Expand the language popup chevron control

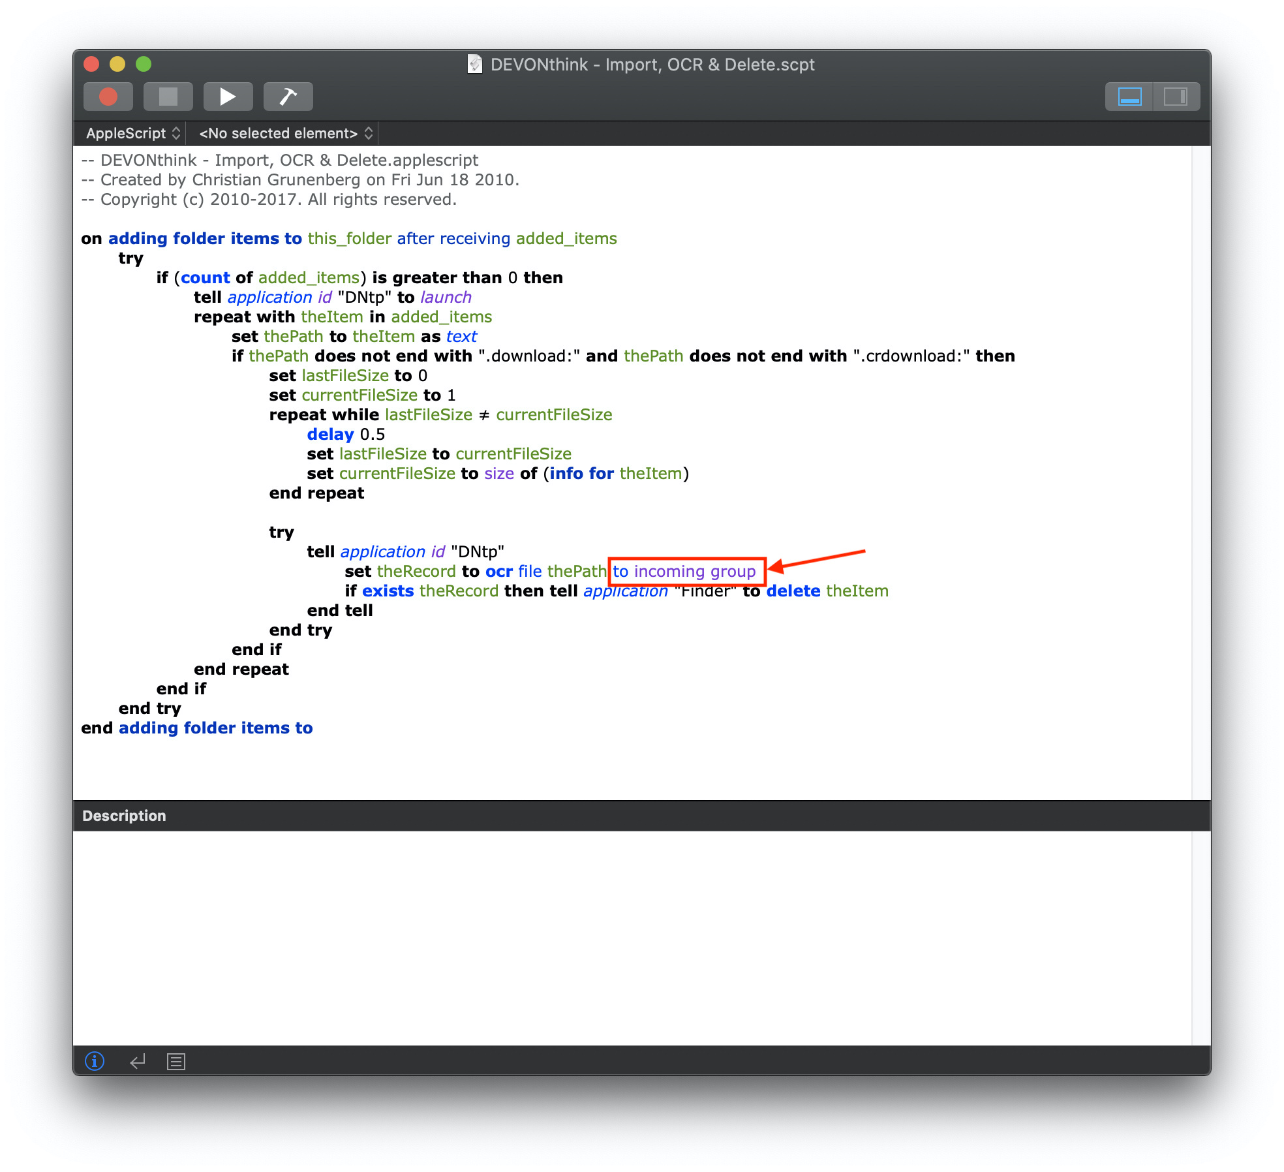pos(177,133)
